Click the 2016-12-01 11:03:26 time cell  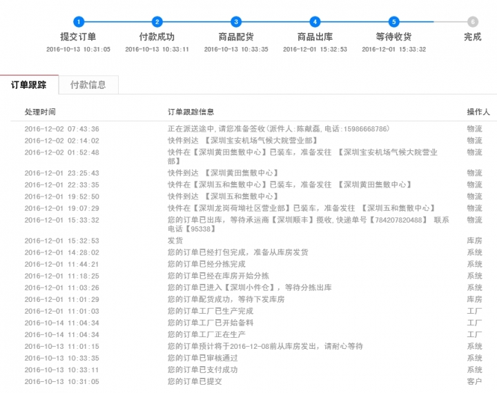pyautogui.click(x=62, y=288)
